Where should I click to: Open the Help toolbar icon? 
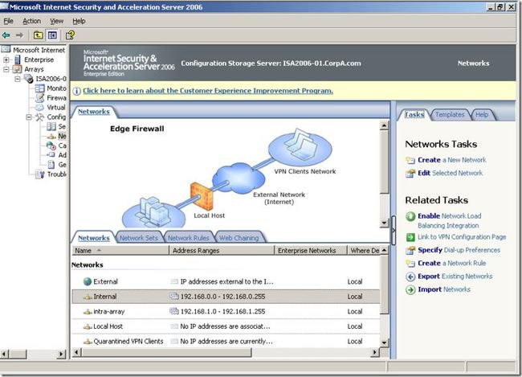click(70, 35)
